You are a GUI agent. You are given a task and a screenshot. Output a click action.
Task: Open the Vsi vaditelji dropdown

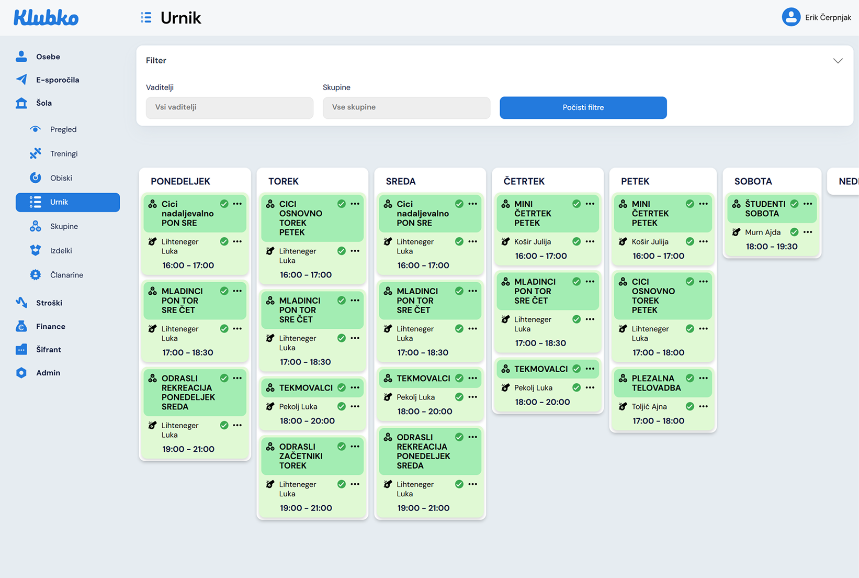[x=230, y=107]
